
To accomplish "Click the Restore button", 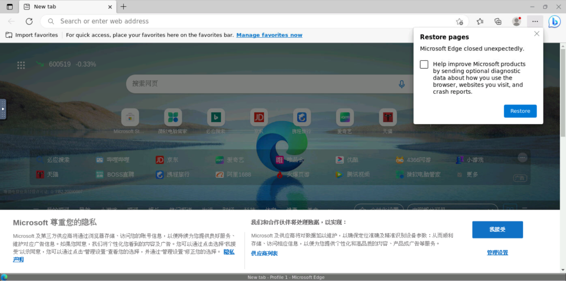I will 520,111.
